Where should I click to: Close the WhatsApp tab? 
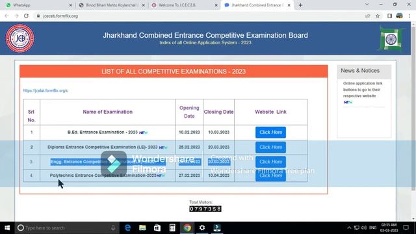click(x=71, y=5)
